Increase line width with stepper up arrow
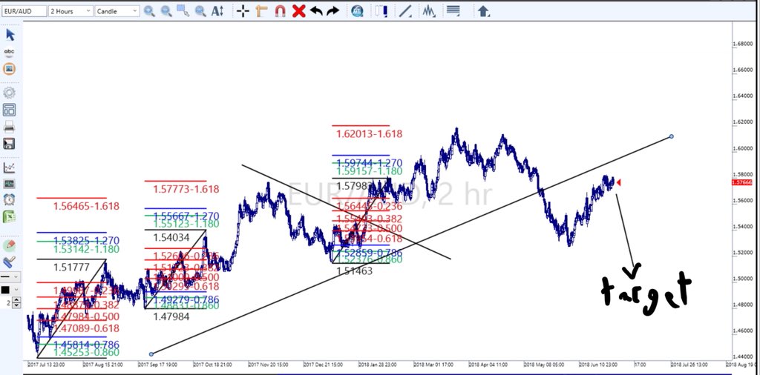Viewport: 760px width, 375px height. click(x=17, y=300)
